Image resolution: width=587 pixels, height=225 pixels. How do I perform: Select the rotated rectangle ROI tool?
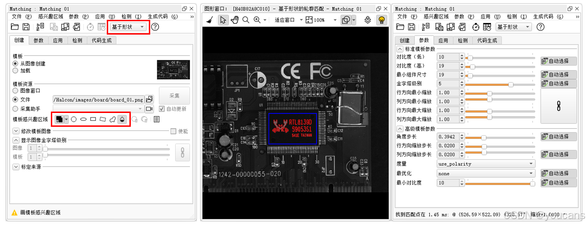(x=103, y=119)
